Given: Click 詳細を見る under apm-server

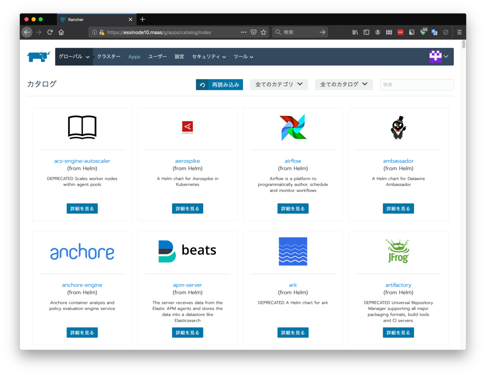Looking at the screenshot, I should (x=188, y=332).
